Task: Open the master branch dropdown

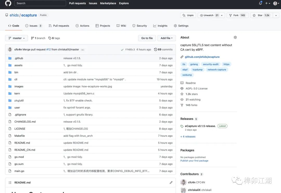Action: point(16,38)
